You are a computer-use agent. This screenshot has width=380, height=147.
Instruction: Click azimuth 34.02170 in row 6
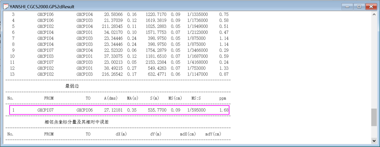pos(113,32)
